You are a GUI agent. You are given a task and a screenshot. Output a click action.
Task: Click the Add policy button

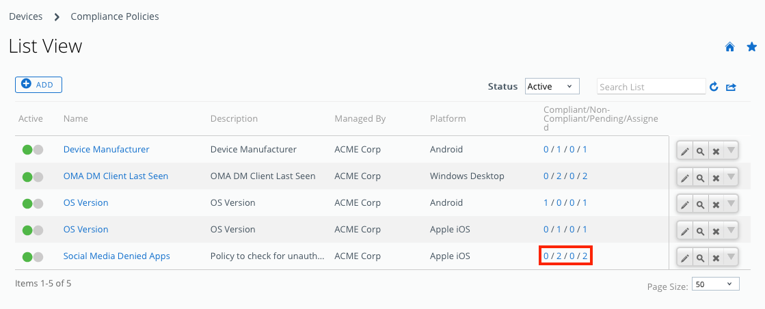pos(39,85)
